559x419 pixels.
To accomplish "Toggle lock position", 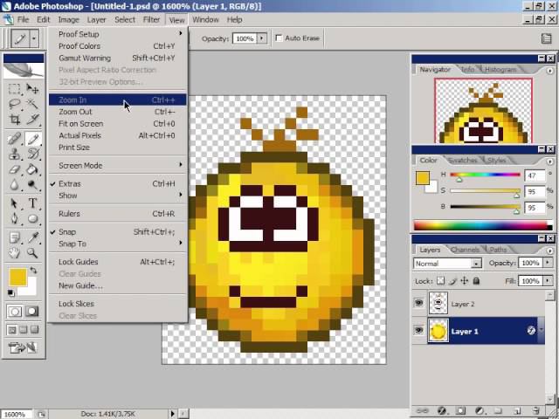I will (464, 281).
